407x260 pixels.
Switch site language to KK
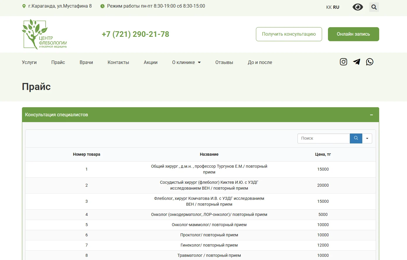329,7
